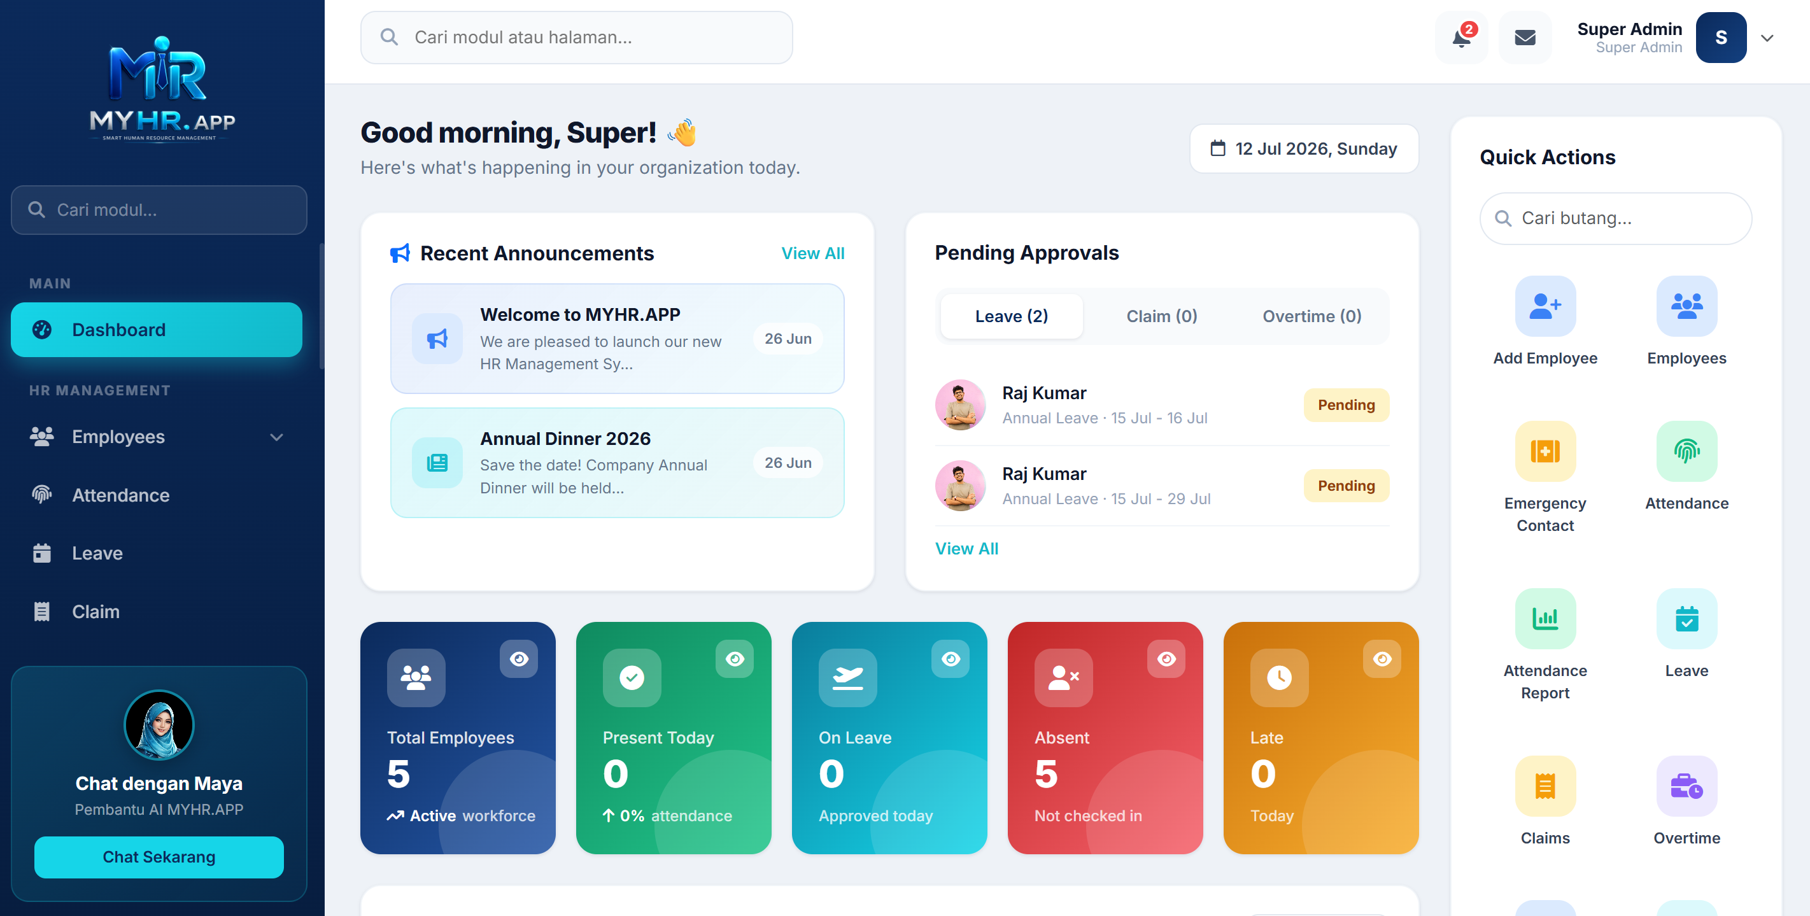Click Raj Kumar's photo in first leave row
The height and width of the screenshot is (916, 1810).
coord(961,405)
